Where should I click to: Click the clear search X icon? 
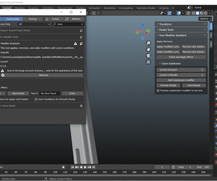point(82,24)
